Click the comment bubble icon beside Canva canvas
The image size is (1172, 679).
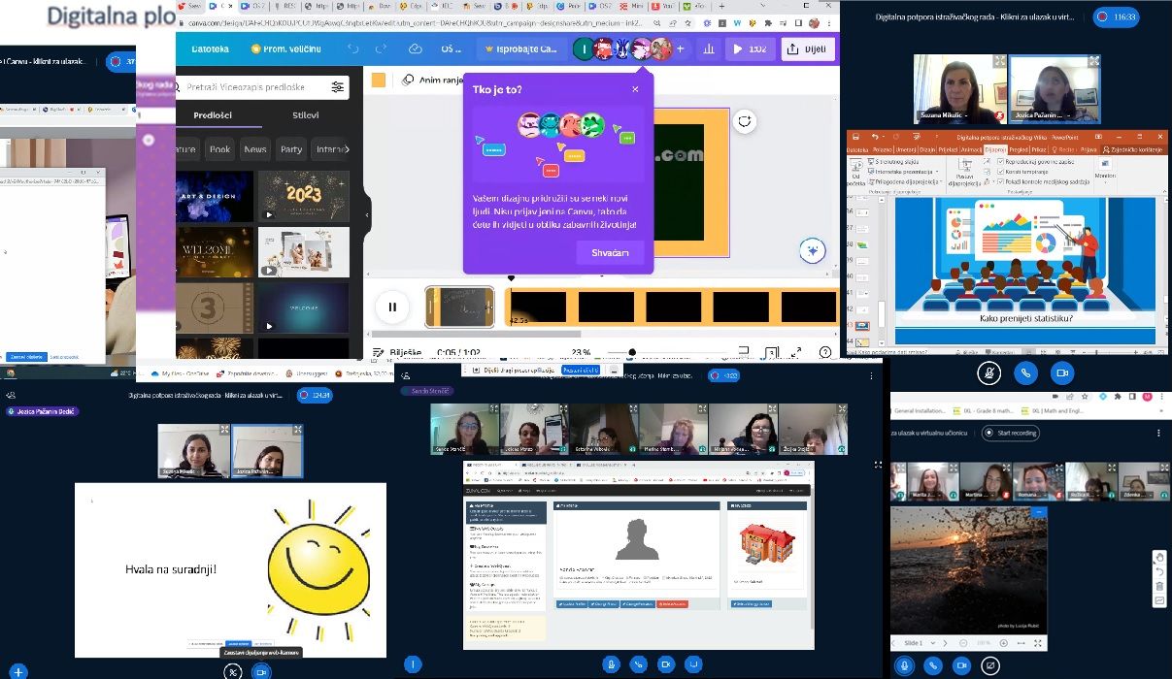pos(745,121)
